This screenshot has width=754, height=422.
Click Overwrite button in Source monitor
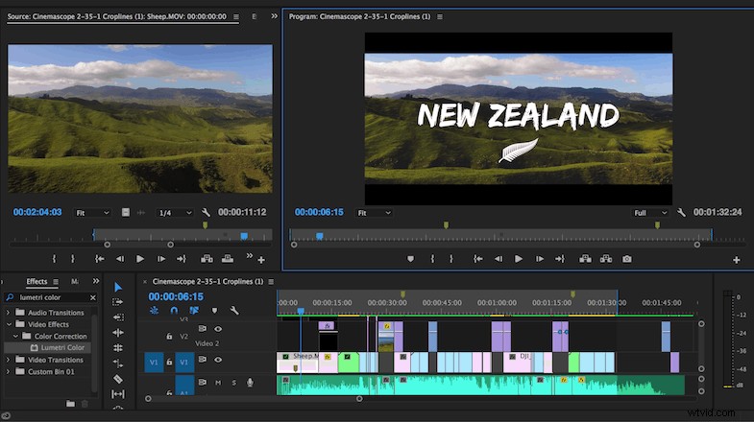pos(228,259)
